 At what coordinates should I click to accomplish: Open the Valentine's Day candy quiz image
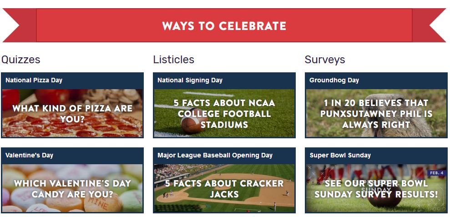(x=72, y=189)
